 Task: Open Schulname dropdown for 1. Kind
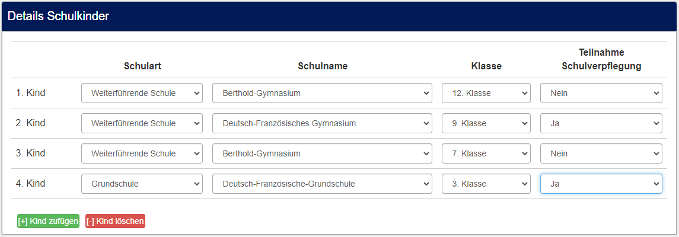(x=322, y=93)
